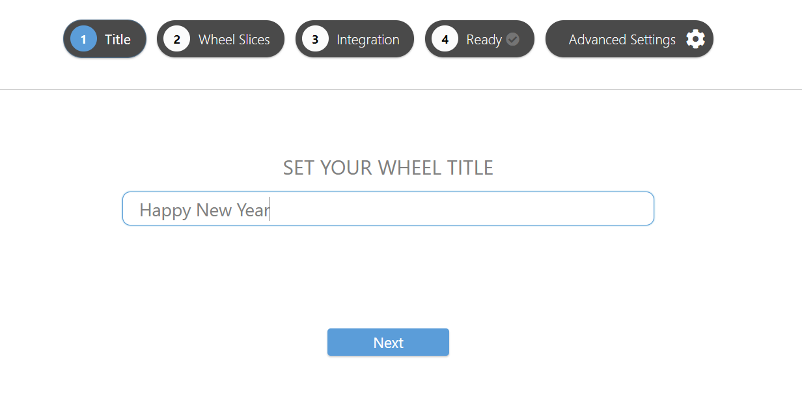Click the gear icon in Advanced Settings
802x404 pixels.
[695, 39]
